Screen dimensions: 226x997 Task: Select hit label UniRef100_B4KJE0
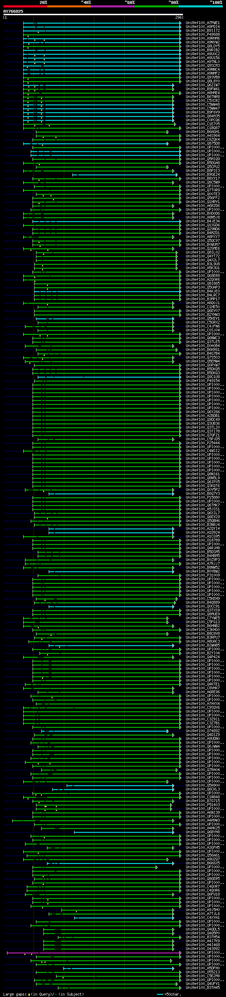coord(202,291)
